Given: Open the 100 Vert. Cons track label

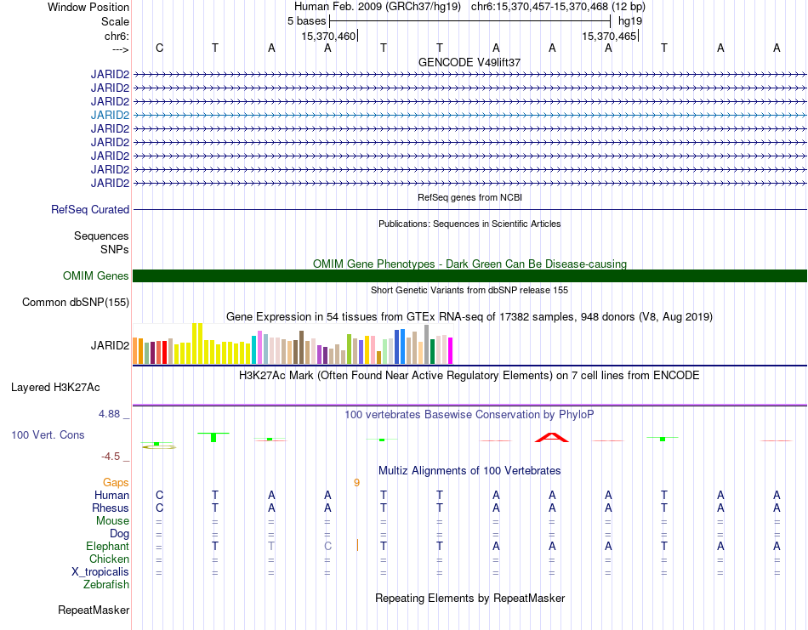Looking at the screenshot, I should (48, 434).
